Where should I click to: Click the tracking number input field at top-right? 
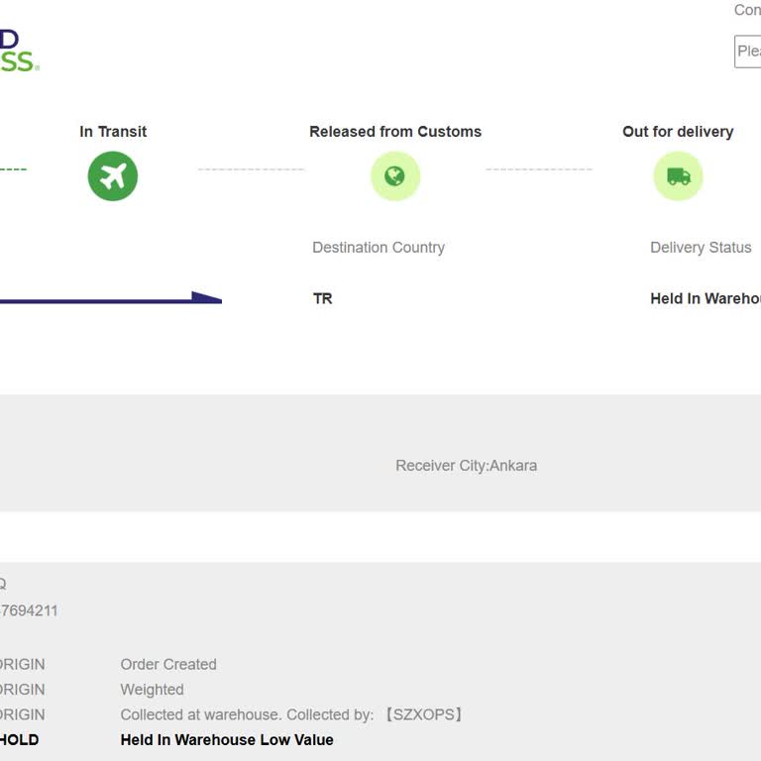(747, 52)
